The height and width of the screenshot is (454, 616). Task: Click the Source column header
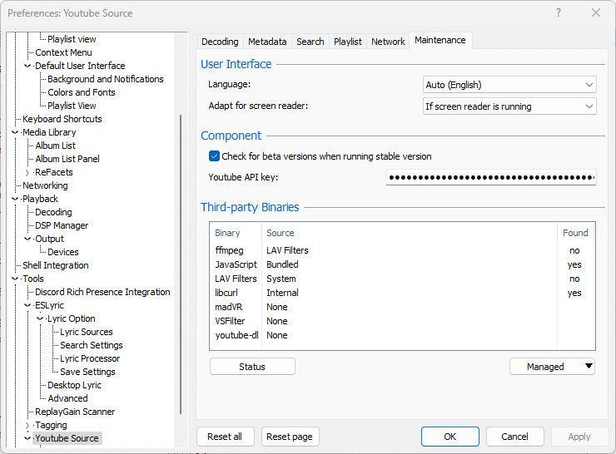click(x=410, y=233)
